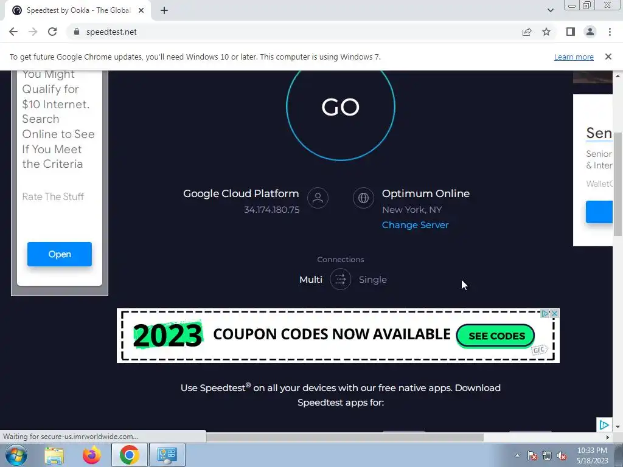
Task: Open the tab search dropdown chevron
Action: (x=550, y=10)
